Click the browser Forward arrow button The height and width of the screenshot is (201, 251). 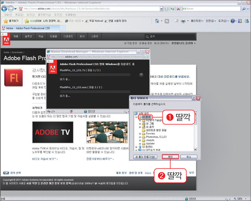pyautogui.click(x=10, y=9)
